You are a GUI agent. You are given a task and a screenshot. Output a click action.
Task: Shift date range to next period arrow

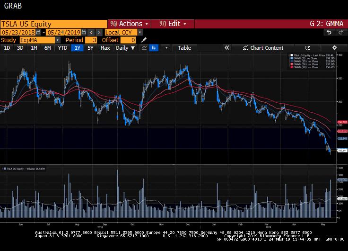click(99, 33)
